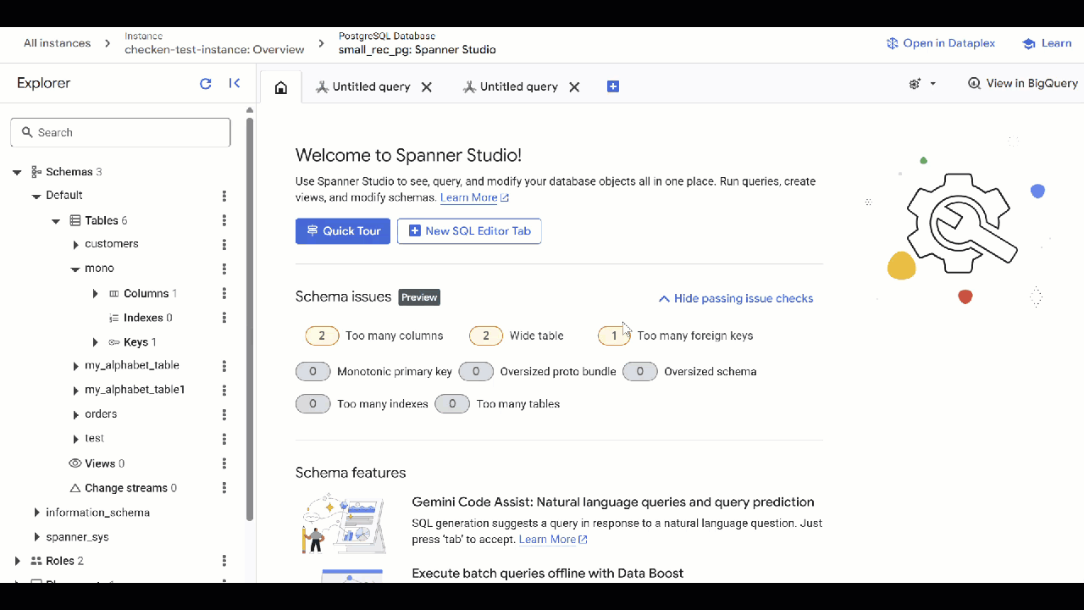Refresh the Explorer panel
Screen dimensions: 1084x610
click(205, 83)
